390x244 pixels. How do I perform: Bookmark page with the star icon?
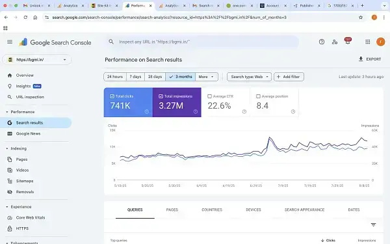coord(361,18)
